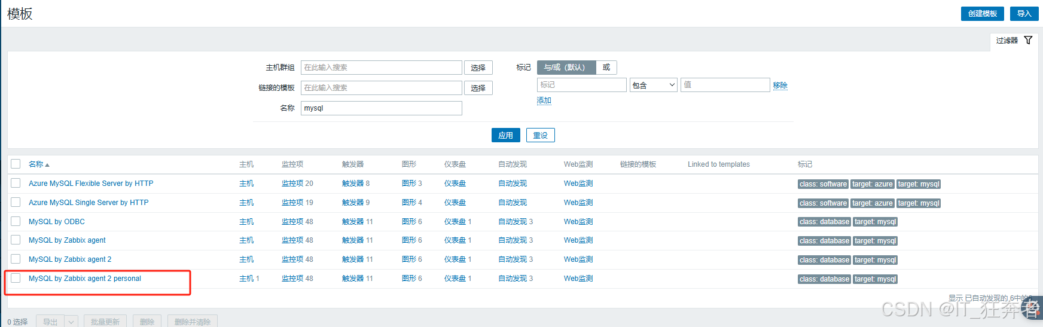The height and width of the screenshot is (327, 1043).
Task: Open Azure MySQL Flexible Server by HTTP template
Action: tap(91, 184)
